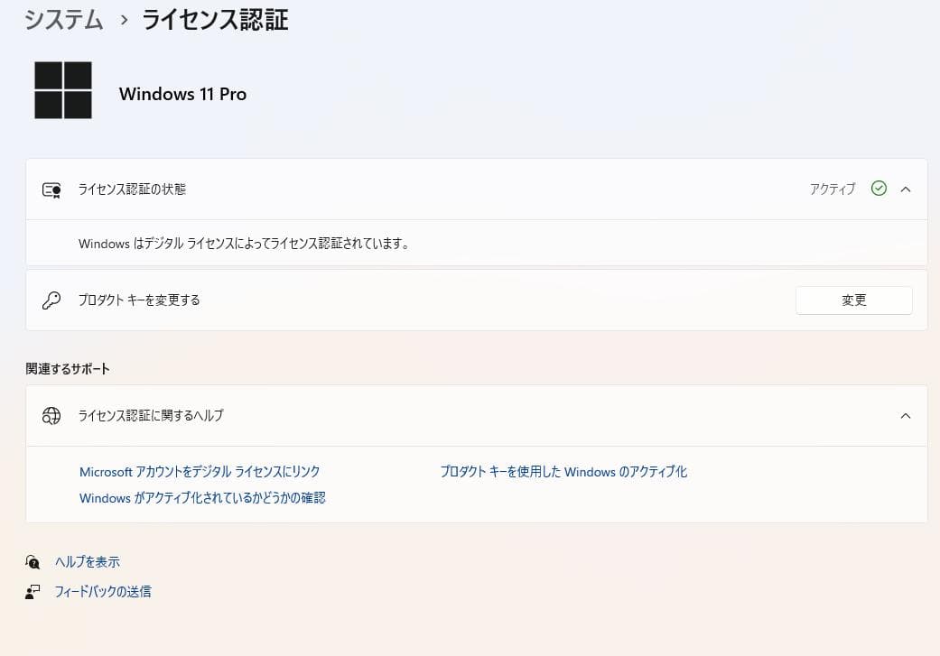Collapse the ライセンス認証の状態 section chevron

tap(906, 189)
